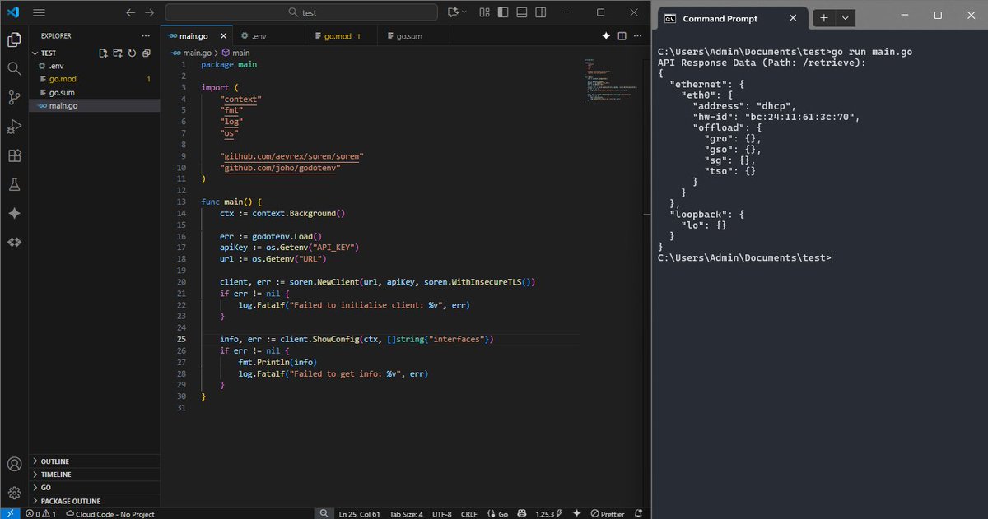Open Explorer views and more actions ellipsis
Viewport: 988px width, 519px height.
pyautogui.click(x=146, y=36)
